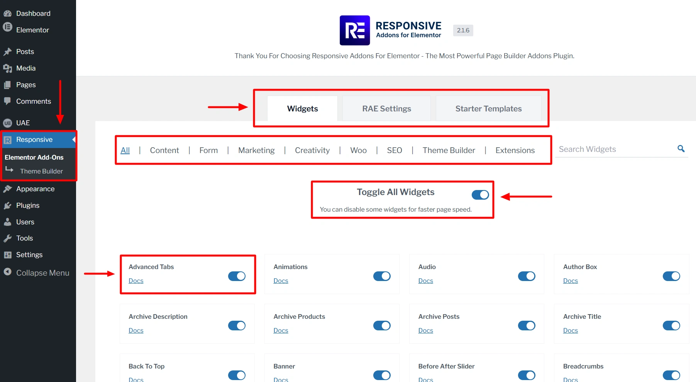This screenshot has height=382, width=696.
Task: Filter widgets by Creativity
Action: point(312,150)
